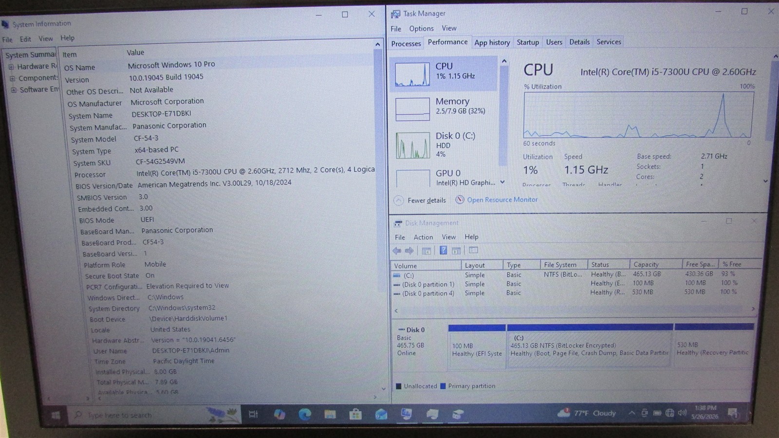Select the 100 MB EFI System partition block

(477, 348)
